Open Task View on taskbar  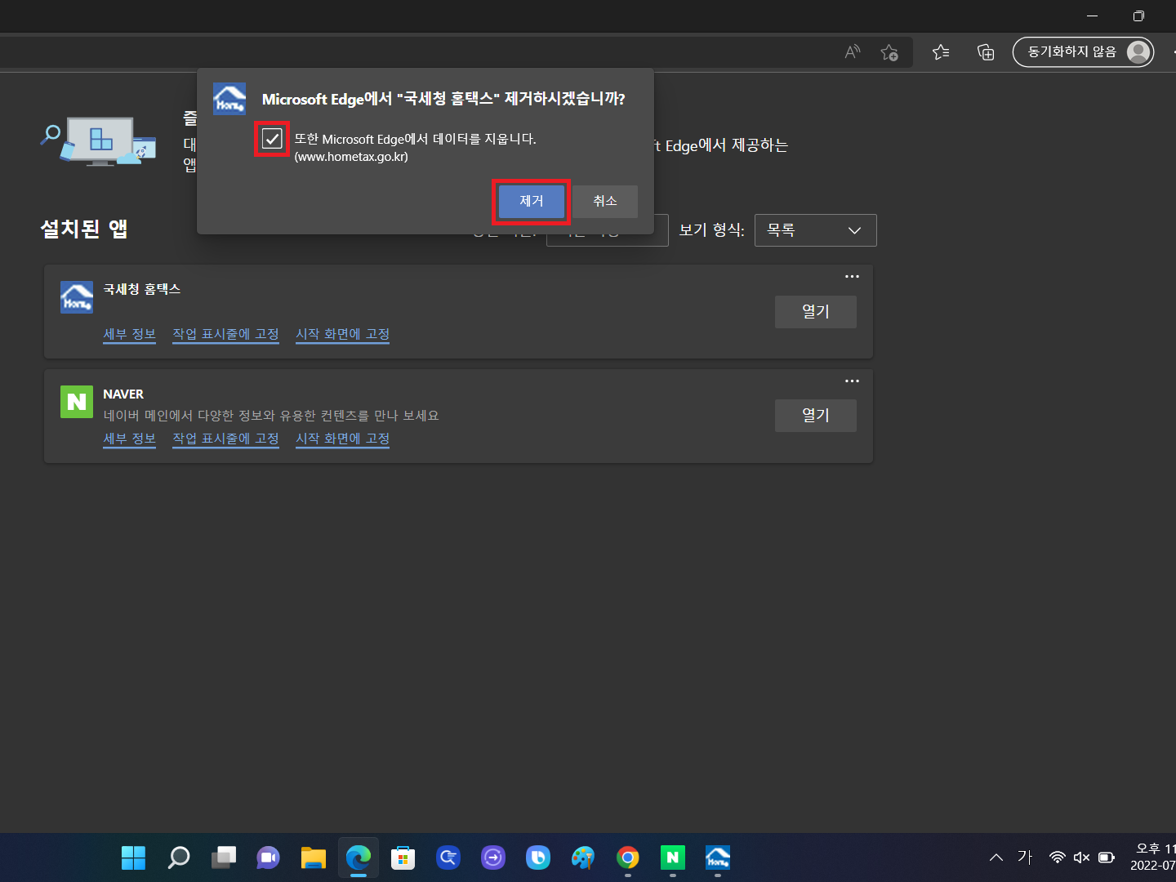point(223,857)
